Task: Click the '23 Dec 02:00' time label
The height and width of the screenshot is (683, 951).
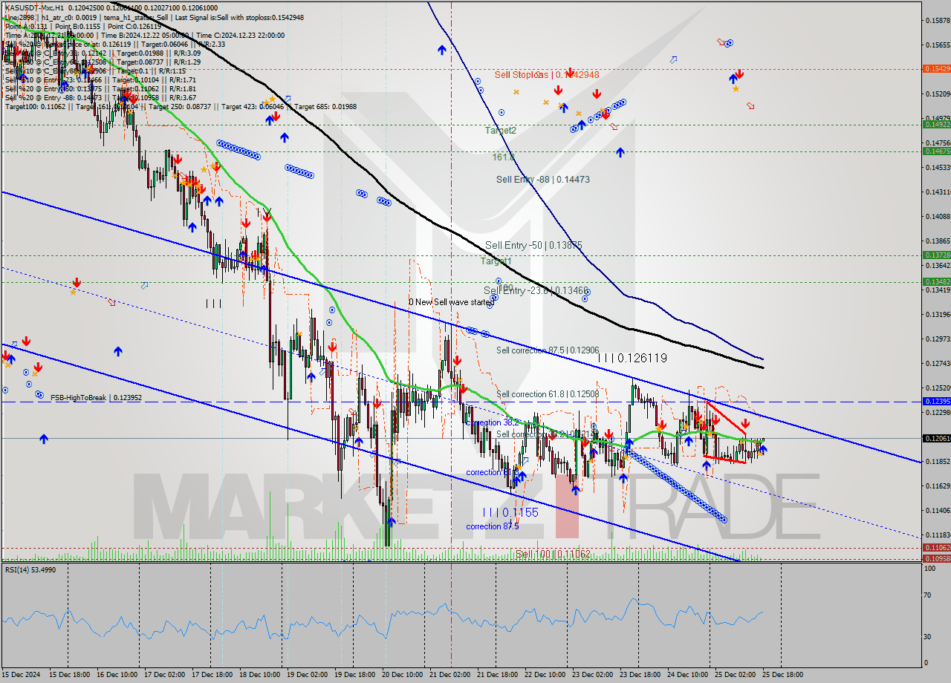Action: [x=592, y=674]
